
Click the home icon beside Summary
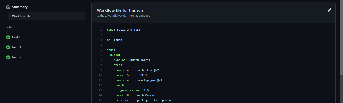pos(8,7)
